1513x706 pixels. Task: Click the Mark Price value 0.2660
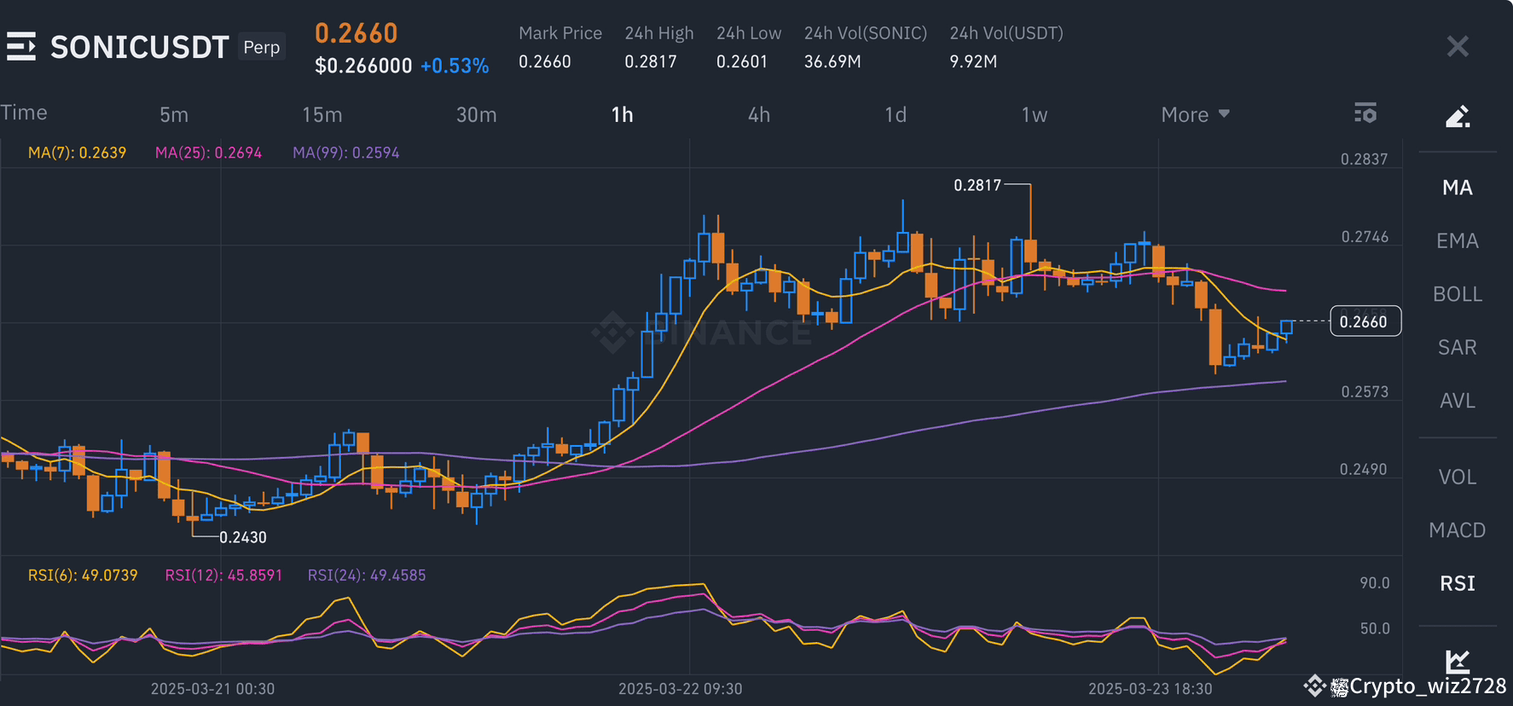pyautogui.click(x=545, y=61)
